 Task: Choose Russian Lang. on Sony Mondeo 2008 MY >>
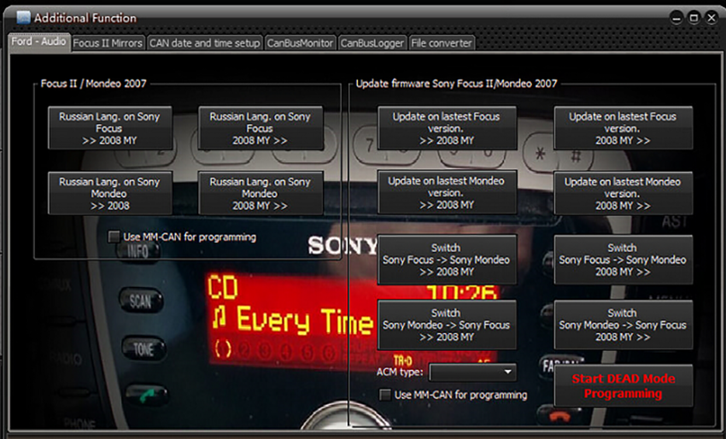(261, 193)
